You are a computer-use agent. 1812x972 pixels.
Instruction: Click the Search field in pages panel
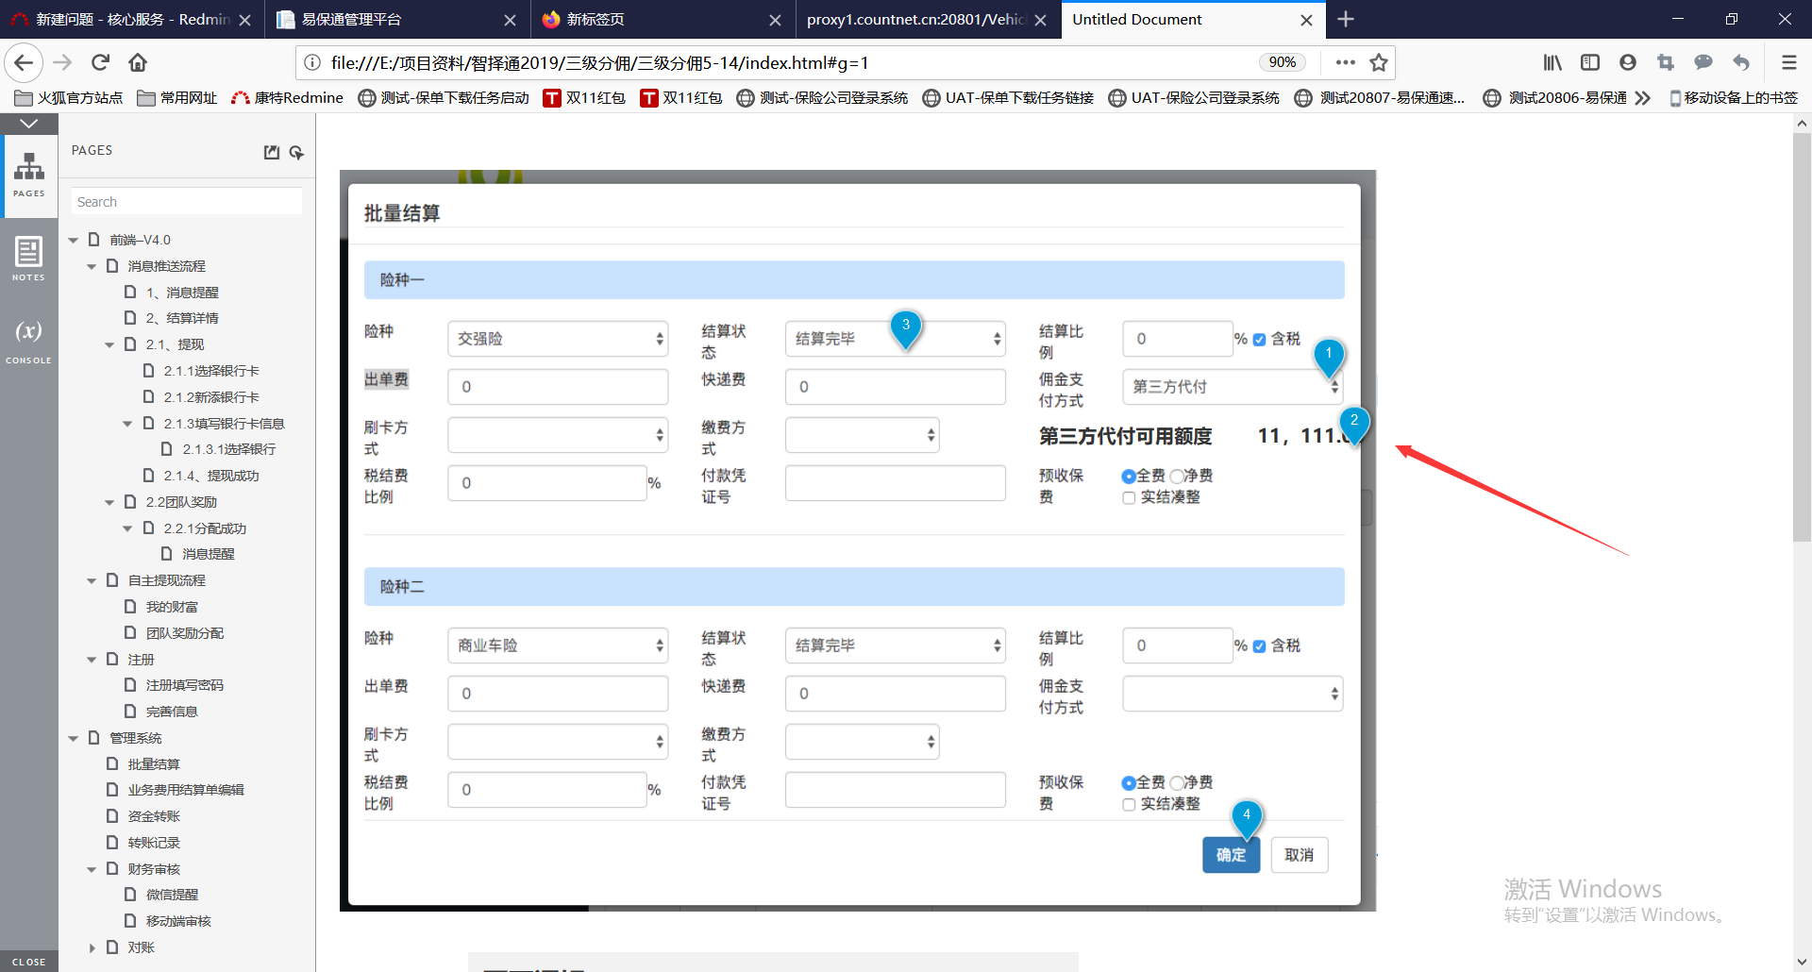coord(187,202)
